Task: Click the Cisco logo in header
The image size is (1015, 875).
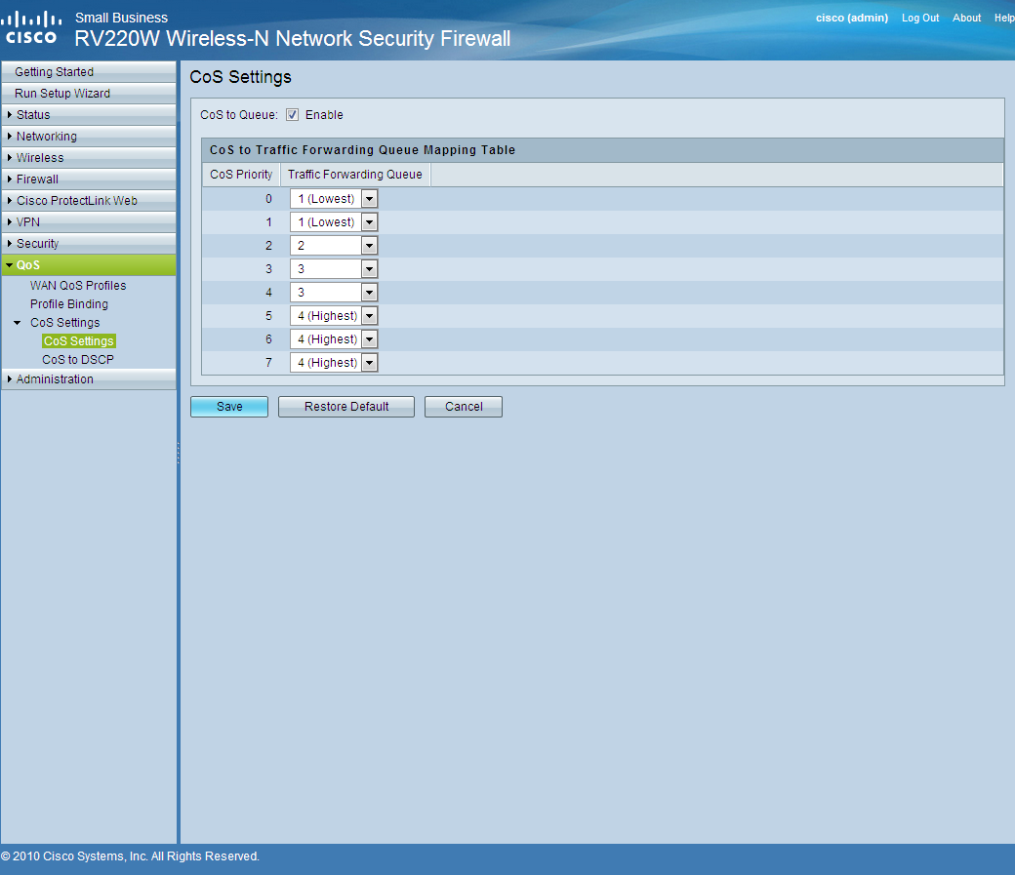Action: coord(31,29)
